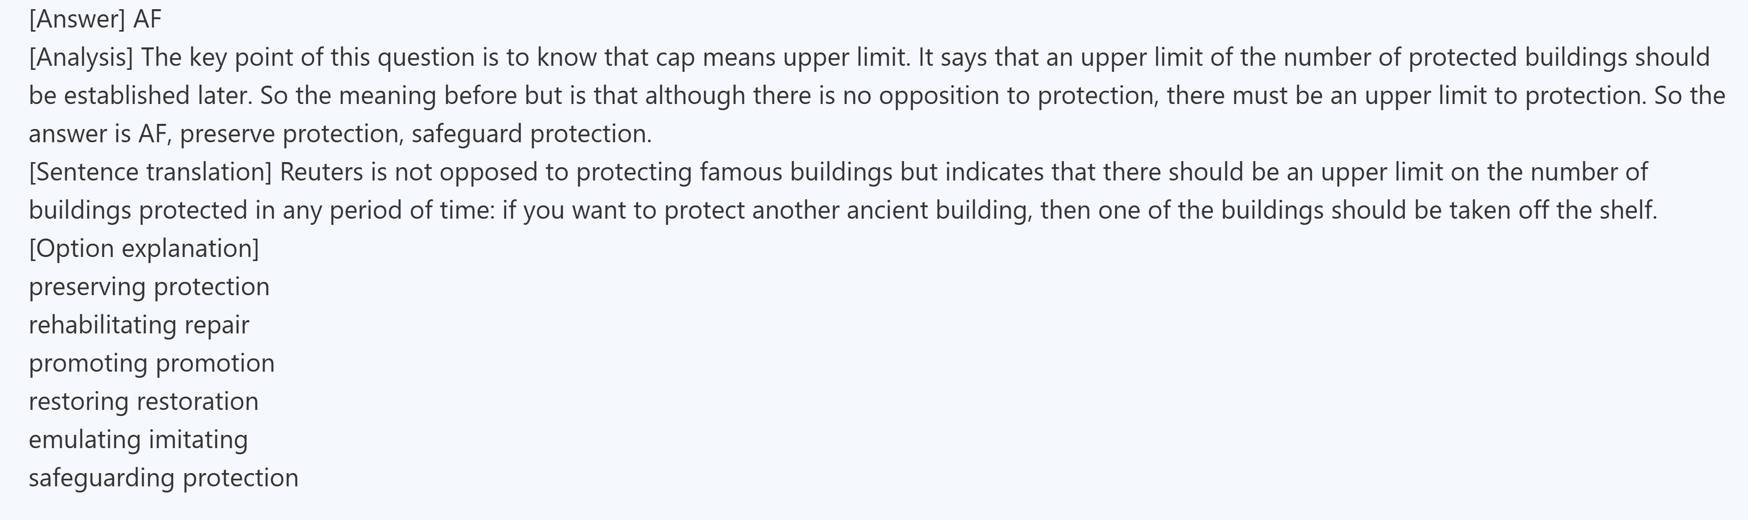Select the 'emulating imitating' option line
The image size is (1748, 520).
click(x=138, y=439)
